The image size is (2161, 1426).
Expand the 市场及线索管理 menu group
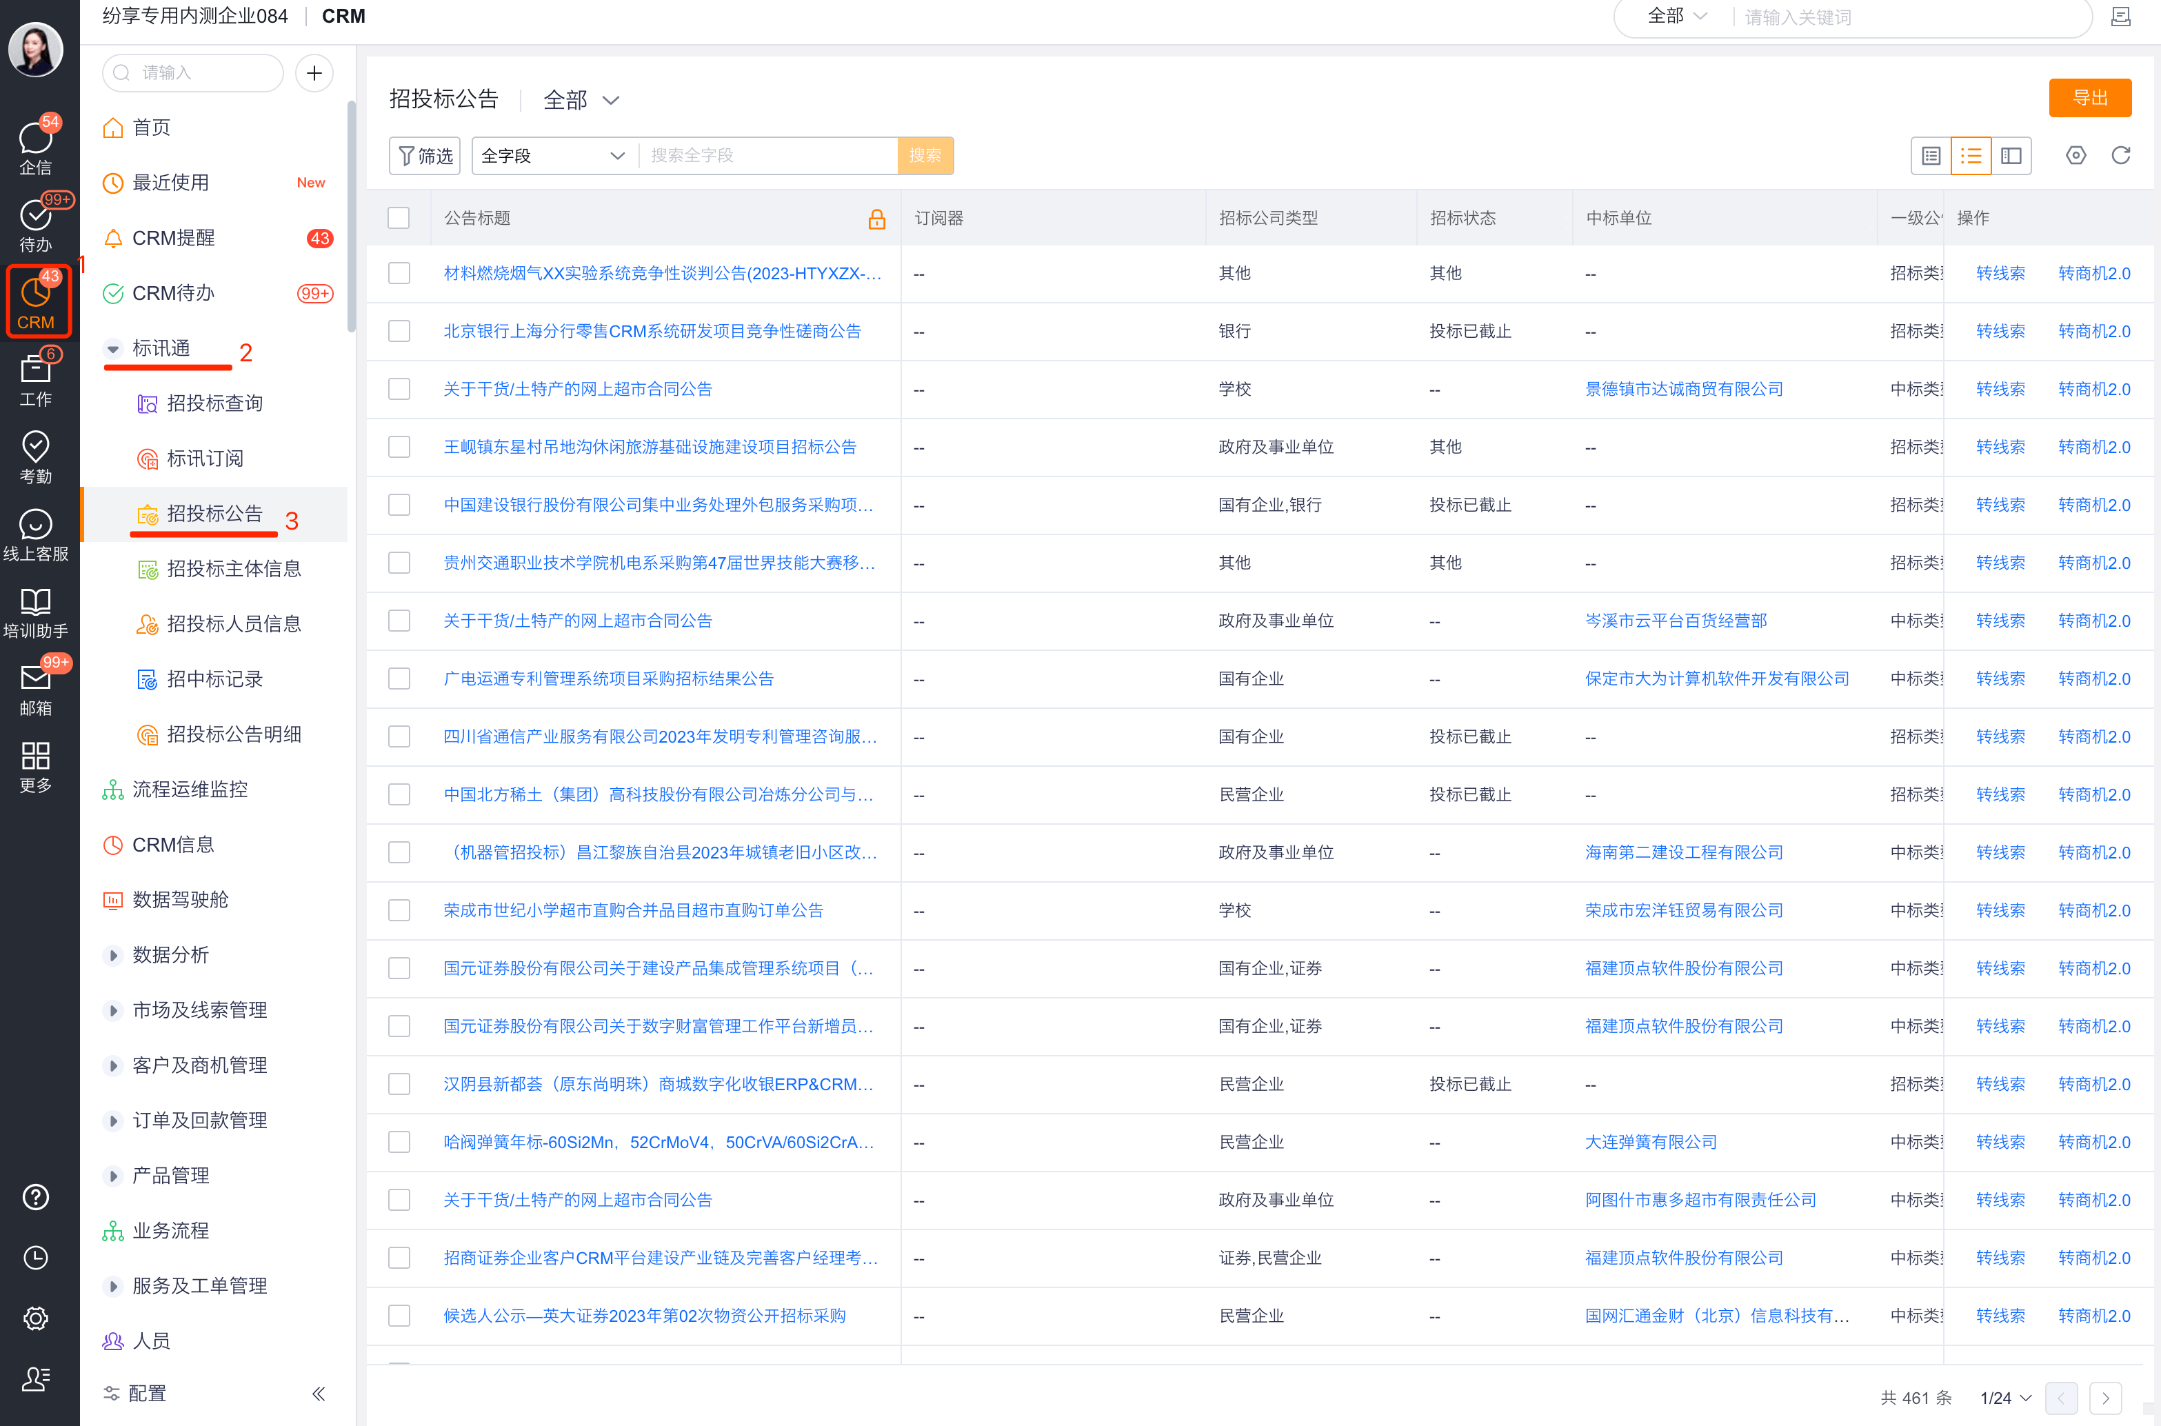[112, 1010]
